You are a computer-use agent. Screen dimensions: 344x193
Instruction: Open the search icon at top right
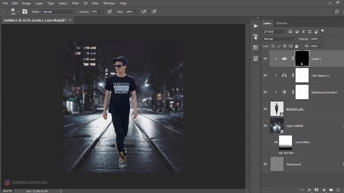[x=337, y=12]
